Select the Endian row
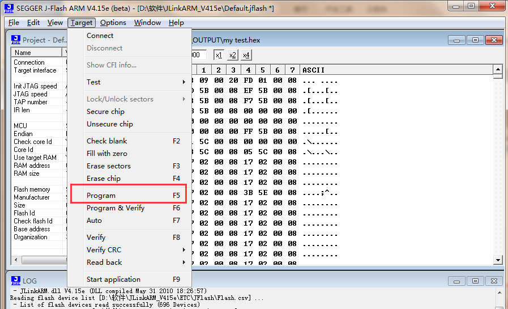 [39, 134]
